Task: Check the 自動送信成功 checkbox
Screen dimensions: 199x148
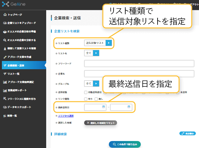Action: (86, 92)
